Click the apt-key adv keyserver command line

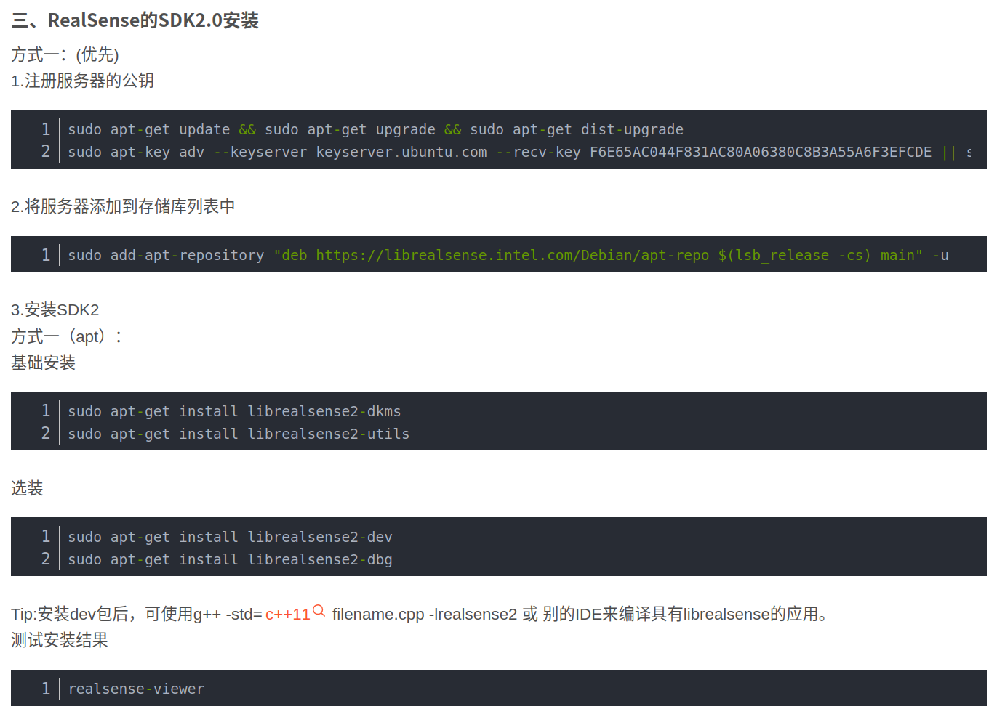click(520, 152)
